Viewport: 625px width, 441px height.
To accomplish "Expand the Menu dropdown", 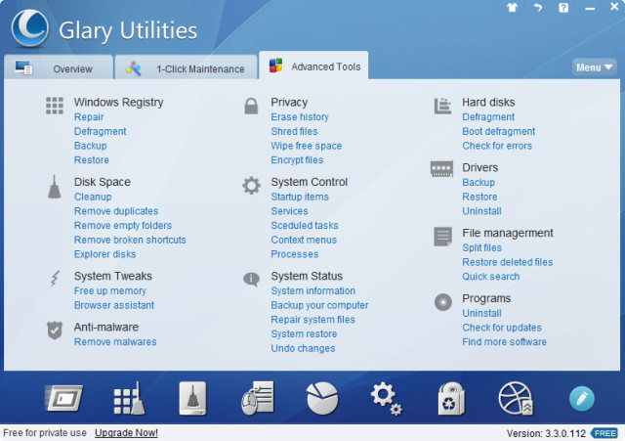I will [594, 67].
